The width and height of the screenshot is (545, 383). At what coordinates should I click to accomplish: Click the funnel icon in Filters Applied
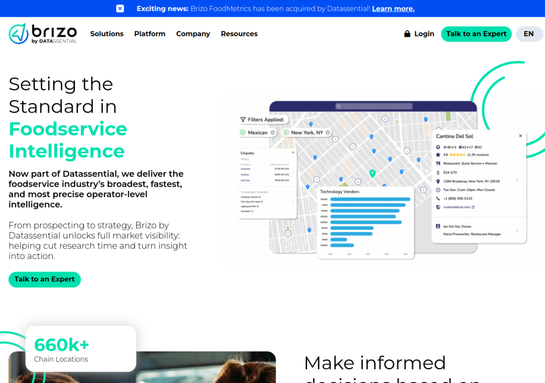click(243, 120)
